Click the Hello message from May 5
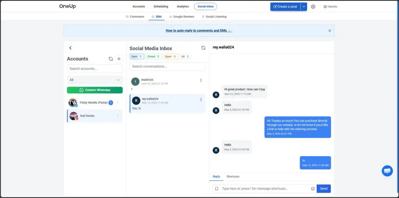The image size is (399, 198). pyautogui.click(x=237, y=147)
